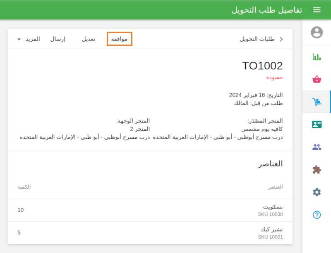
Task: Open the integrations puzzle-piece icon
Action: (316, 169)
